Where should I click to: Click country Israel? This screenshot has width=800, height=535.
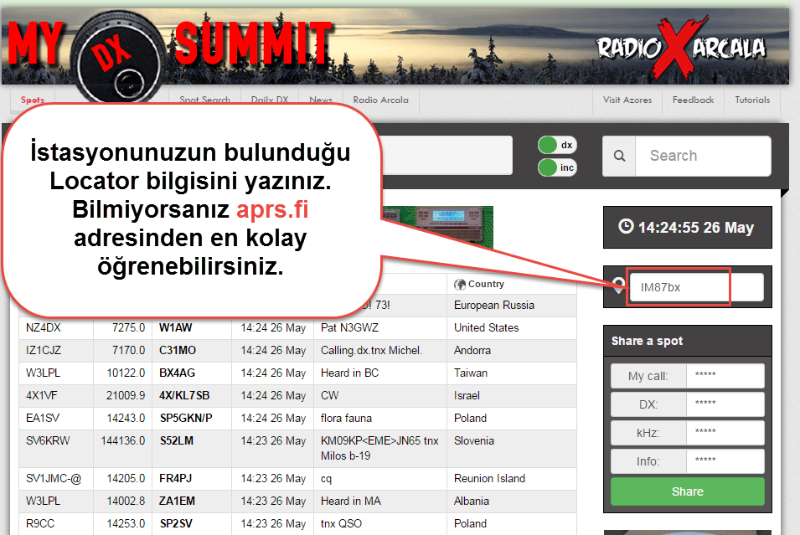[x=467, y=395]
